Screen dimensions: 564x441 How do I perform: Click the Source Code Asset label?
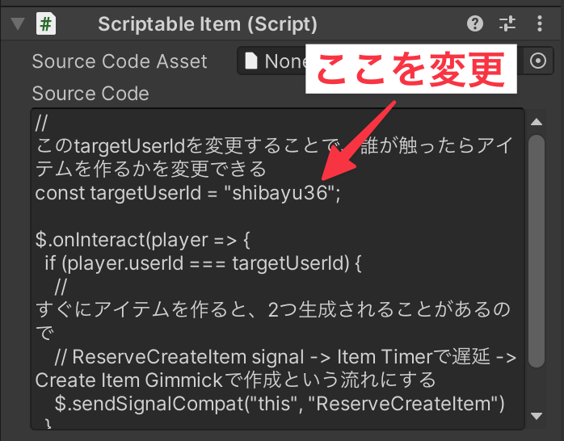pos(120,61)
